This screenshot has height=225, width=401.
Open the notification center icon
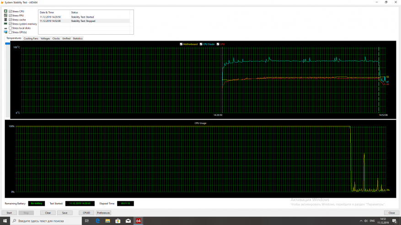coord(394,221)
